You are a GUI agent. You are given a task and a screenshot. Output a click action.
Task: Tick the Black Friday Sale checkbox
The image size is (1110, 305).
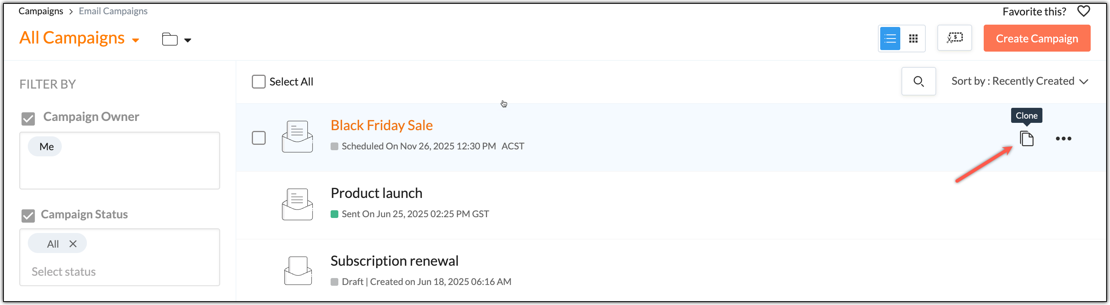[x=258, y=138]
